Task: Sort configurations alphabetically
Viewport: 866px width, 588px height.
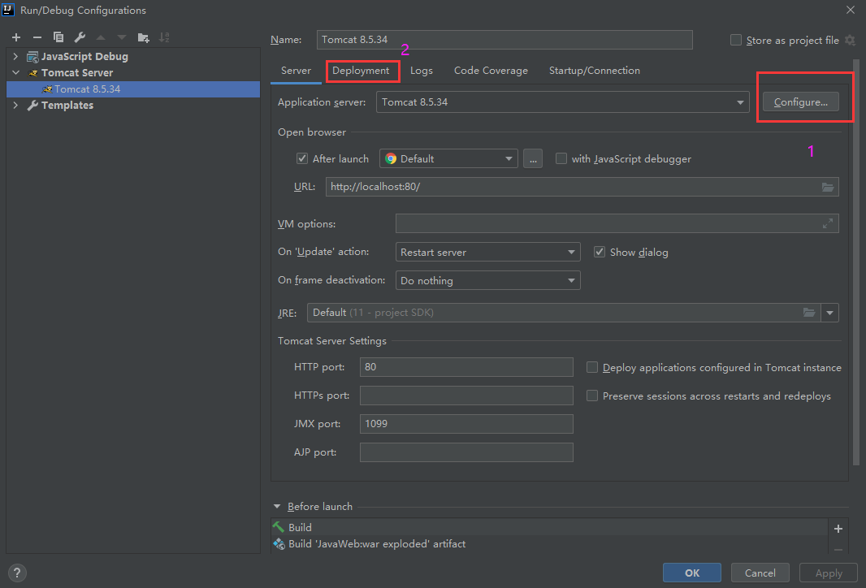Action: 164,37
